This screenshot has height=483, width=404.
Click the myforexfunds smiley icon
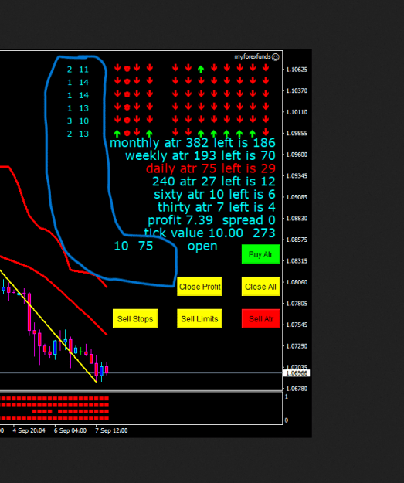[x=276, y=56]
